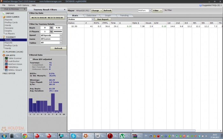Click the IMPORT icon in sidebar

pos(4,13)
